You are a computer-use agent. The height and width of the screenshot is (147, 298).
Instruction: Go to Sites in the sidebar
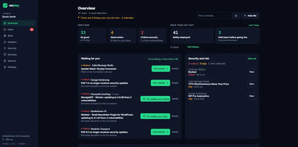tap(19, 36)
